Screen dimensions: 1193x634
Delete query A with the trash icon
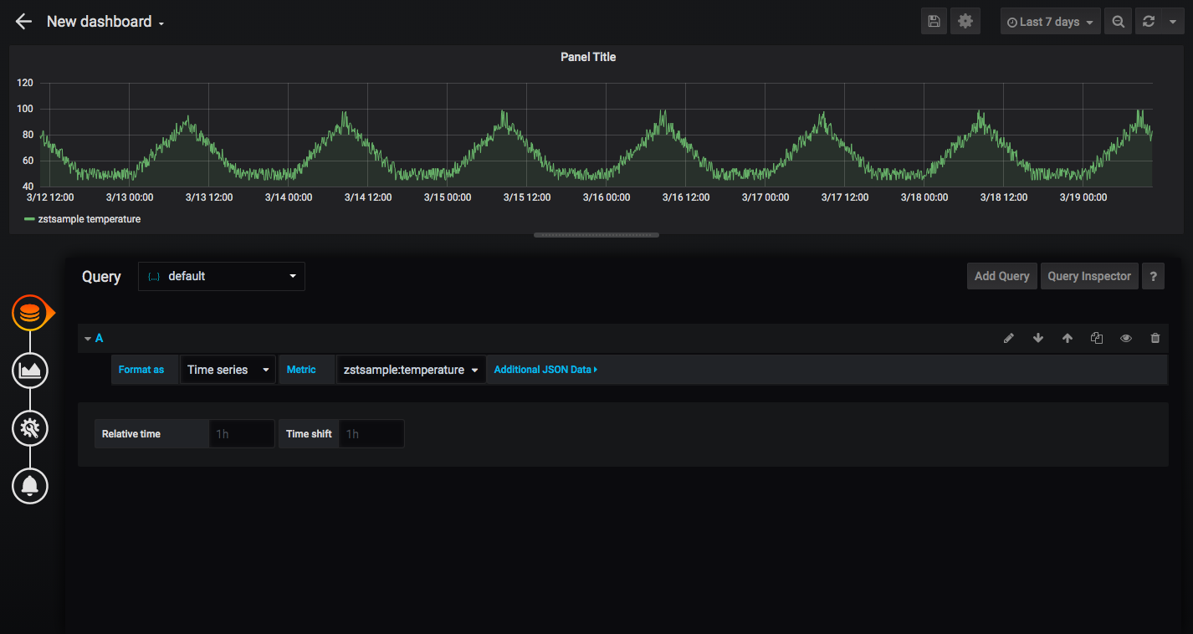[x=1155, y=338]
